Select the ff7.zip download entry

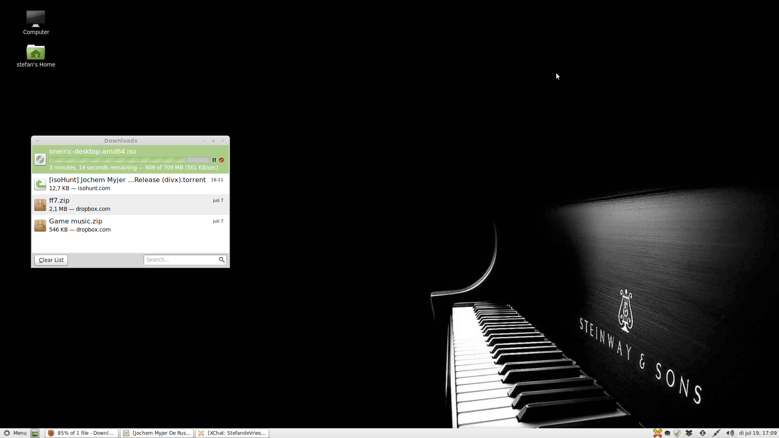(x=130, y=204)
